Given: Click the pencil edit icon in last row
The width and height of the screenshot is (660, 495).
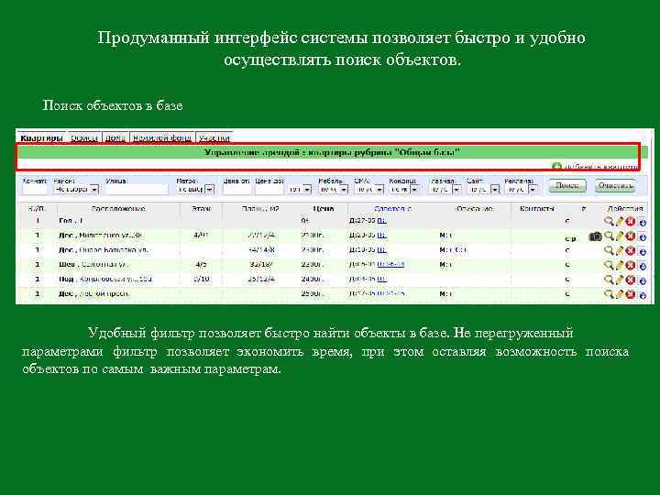Looking at the screenshot, I should [619, 294].
